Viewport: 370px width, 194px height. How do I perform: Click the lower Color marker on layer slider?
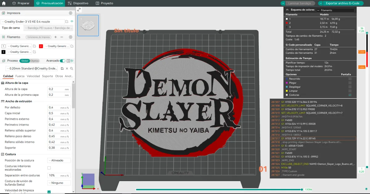pyautogui.click(x=362, y=67)
